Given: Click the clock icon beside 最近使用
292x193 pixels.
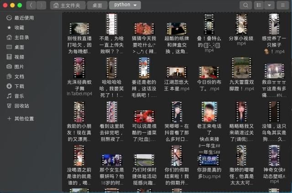Looking at the screenshot, I should (x=9, y=18).
